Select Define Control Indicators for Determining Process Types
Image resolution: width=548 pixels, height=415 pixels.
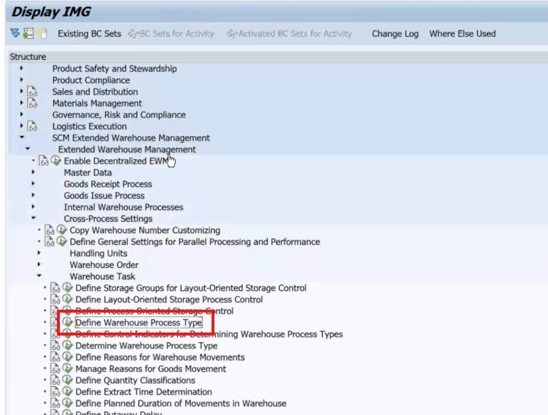click(x=209, y=334)
